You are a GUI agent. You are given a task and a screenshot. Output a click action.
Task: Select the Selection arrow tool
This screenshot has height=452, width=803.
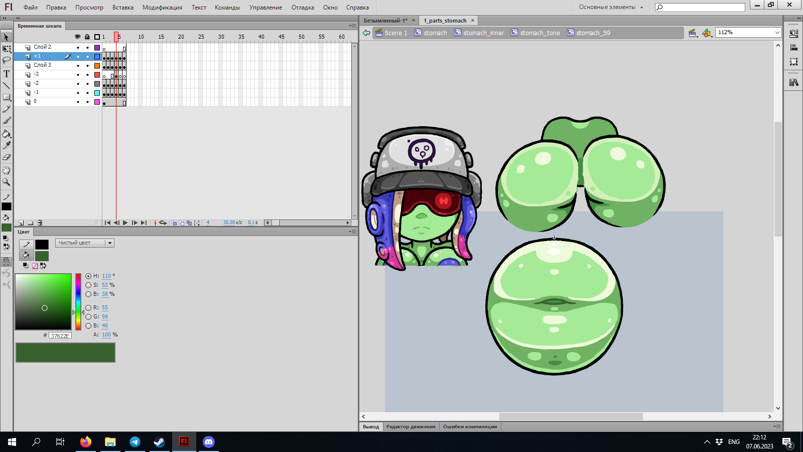[7, 38]
